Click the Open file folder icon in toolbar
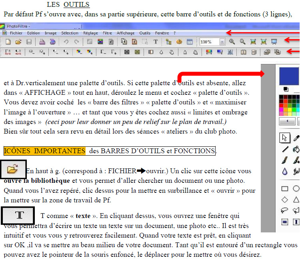The width and height of the screenshot is (300, 260). tap(18, 42)
